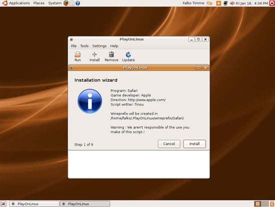Open the network status tray icon
Image resolution: width=275 pixels, height=207 pixels.
(225, 3)
